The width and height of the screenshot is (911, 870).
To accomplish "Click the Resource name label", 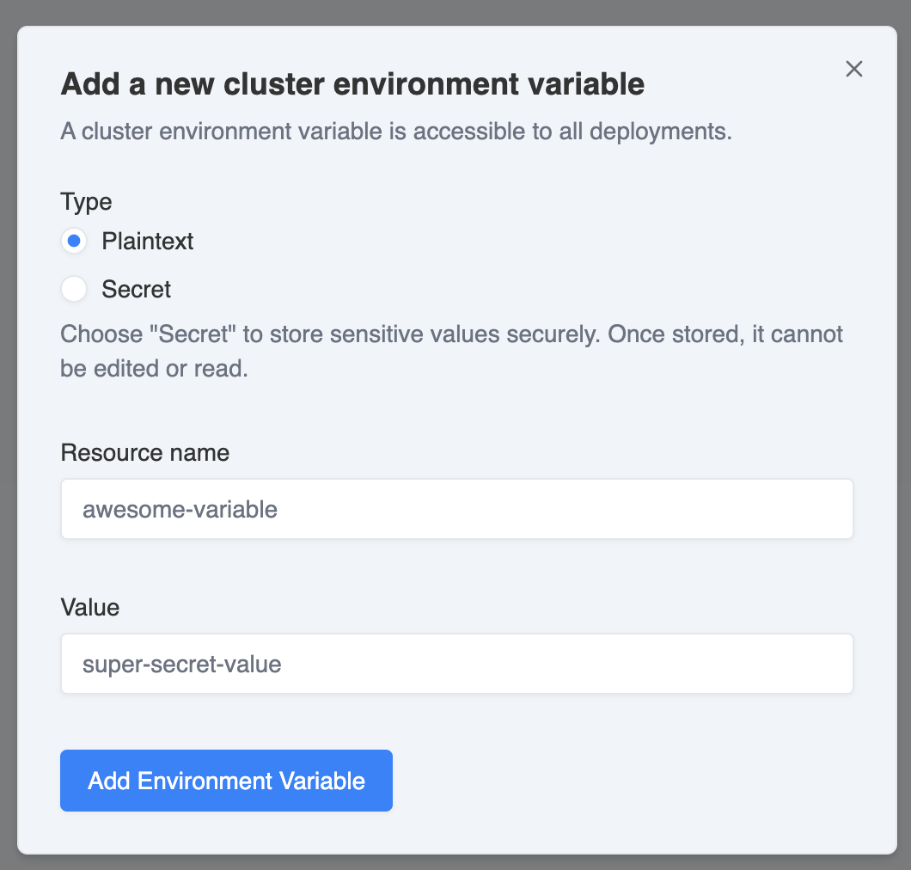I will 144,452.
